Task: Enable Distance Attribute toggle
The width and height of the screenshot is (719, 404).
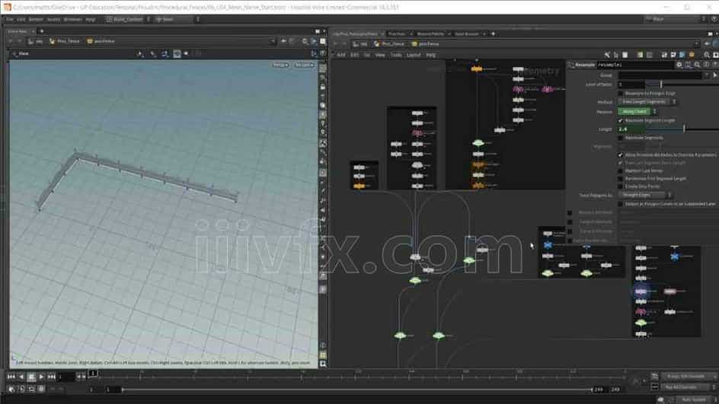Action: tap(570, 213)
